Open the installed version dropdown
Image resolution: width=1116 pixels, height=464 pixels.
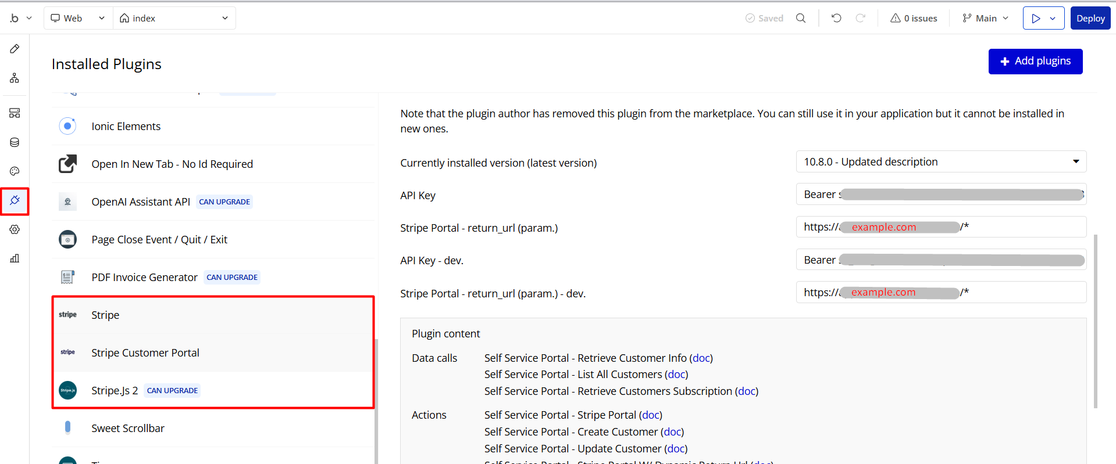click(941, 161)
